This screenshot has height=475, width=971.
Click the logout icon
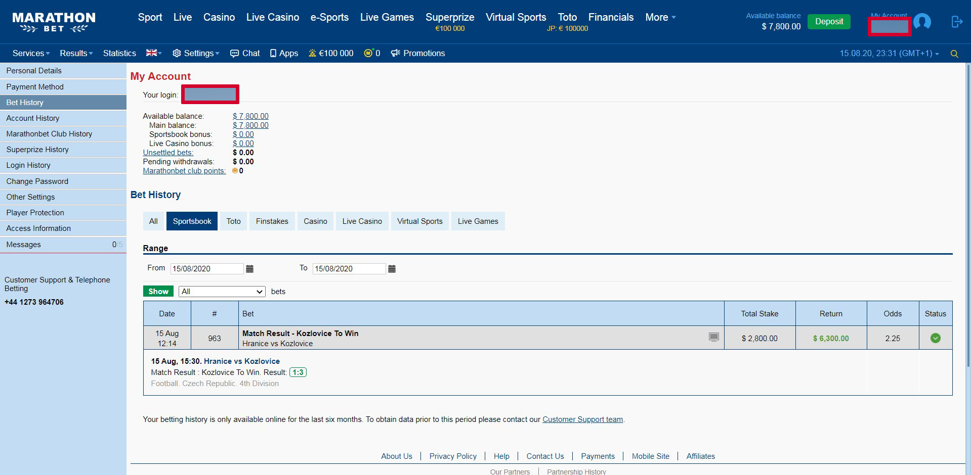pyautogui.click(x=956, y=22)
